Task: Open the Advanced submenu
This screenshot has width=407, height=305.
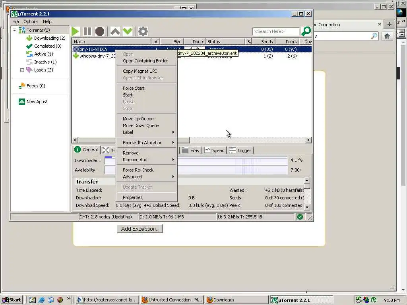Action: (x=147, y=177)
